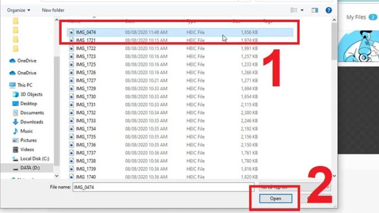Click the New folder button
Image resolution: width=379 pixels, height=213 pixels.
(x=53, y=10)
